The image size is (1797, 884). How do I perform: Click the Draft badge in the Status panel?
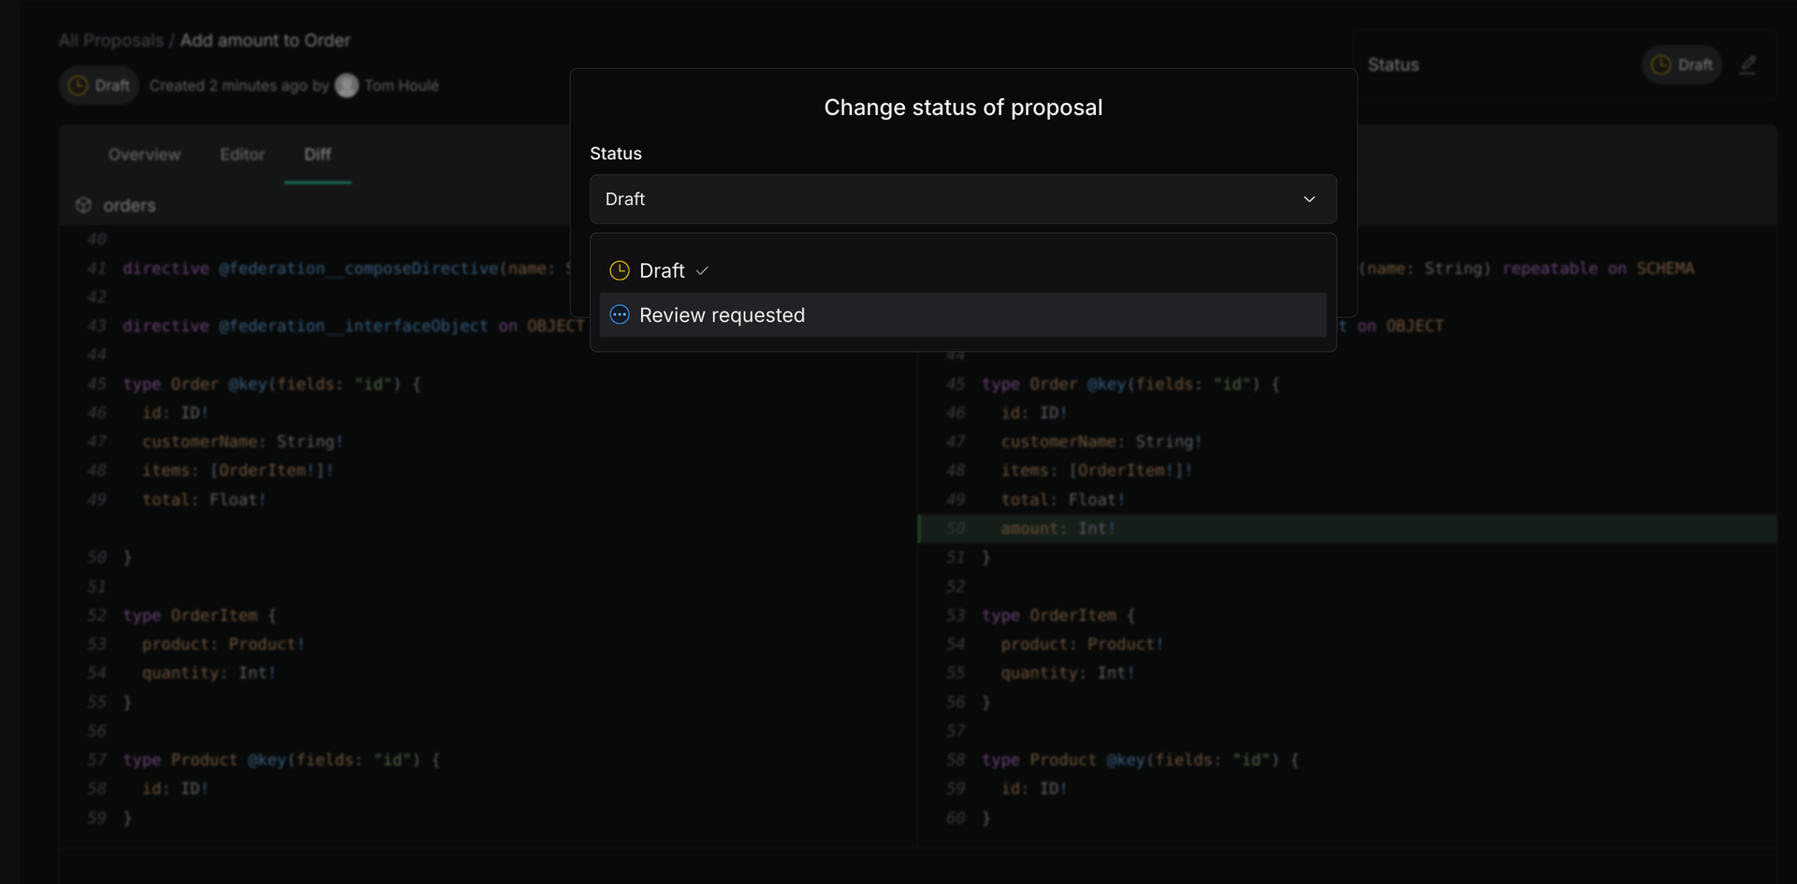(1681, 65)
